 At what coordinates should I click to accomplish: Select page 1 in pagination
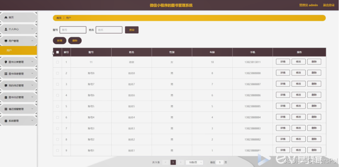tap(173, 162)
